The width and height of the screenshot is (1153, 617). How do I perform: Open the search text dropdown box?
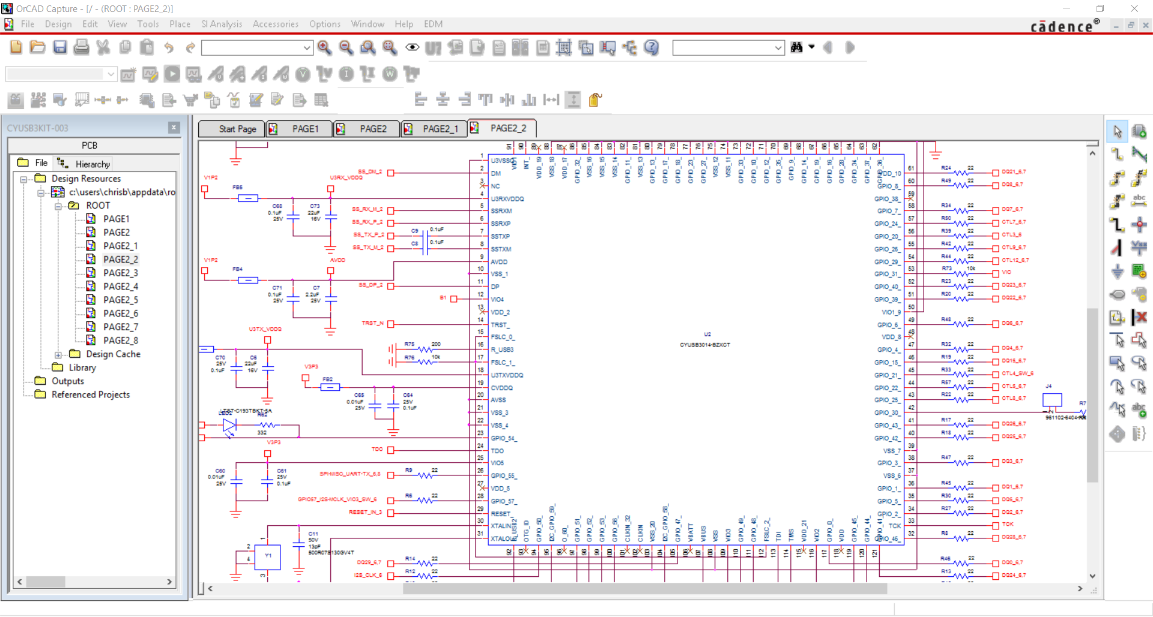click(778, 48)
